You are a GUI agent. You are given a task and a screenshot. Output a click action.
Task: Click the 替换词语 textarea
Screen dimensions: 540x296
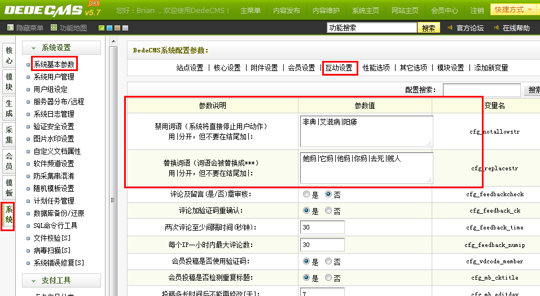pyautogui.click(x=366, y=168)
